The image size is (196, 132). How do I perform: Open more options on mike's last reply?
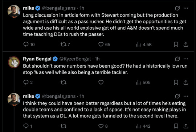click(x=186, y=96)
